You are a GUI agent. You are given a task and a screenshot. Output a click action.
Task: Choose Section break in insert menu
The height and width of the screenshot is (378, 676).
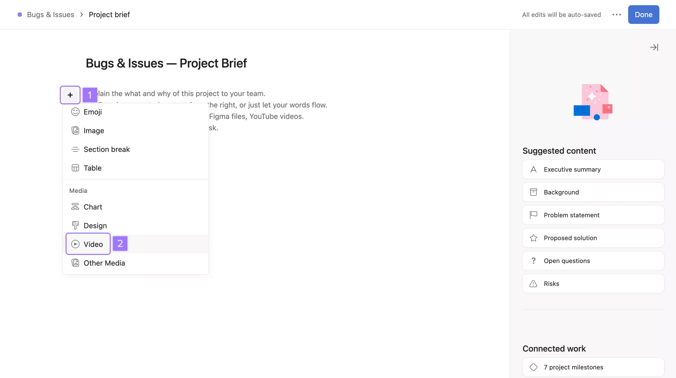[107, 149]
